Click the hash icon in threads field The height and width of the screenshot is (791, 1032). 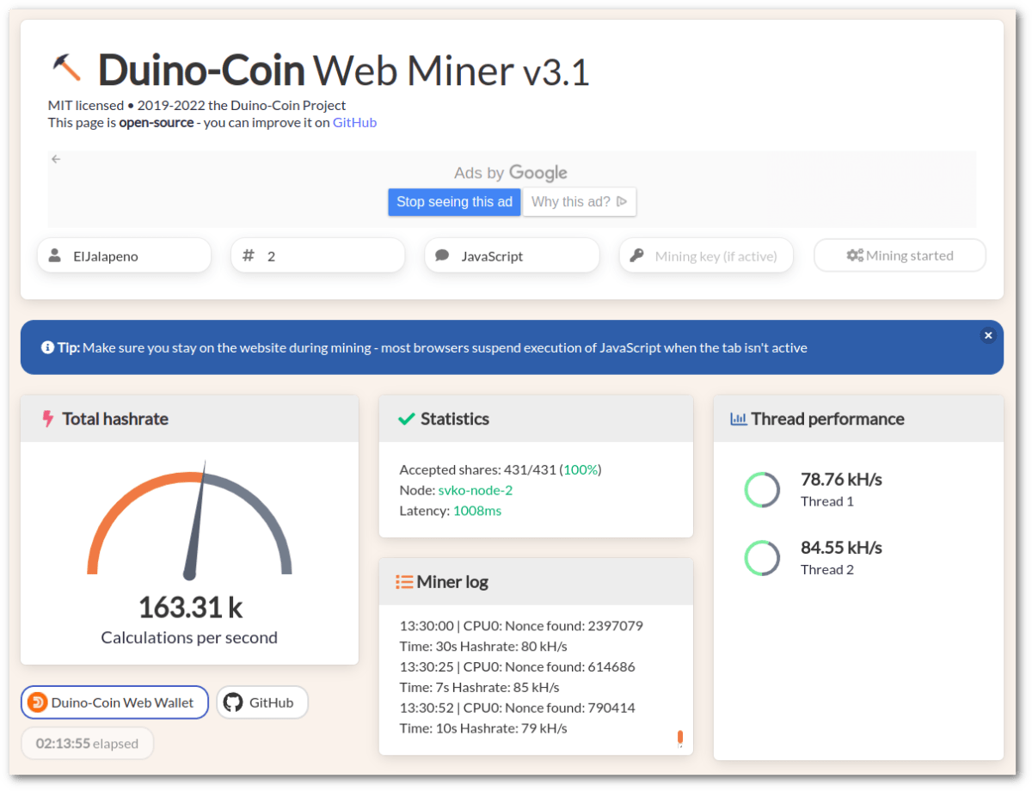249,255
